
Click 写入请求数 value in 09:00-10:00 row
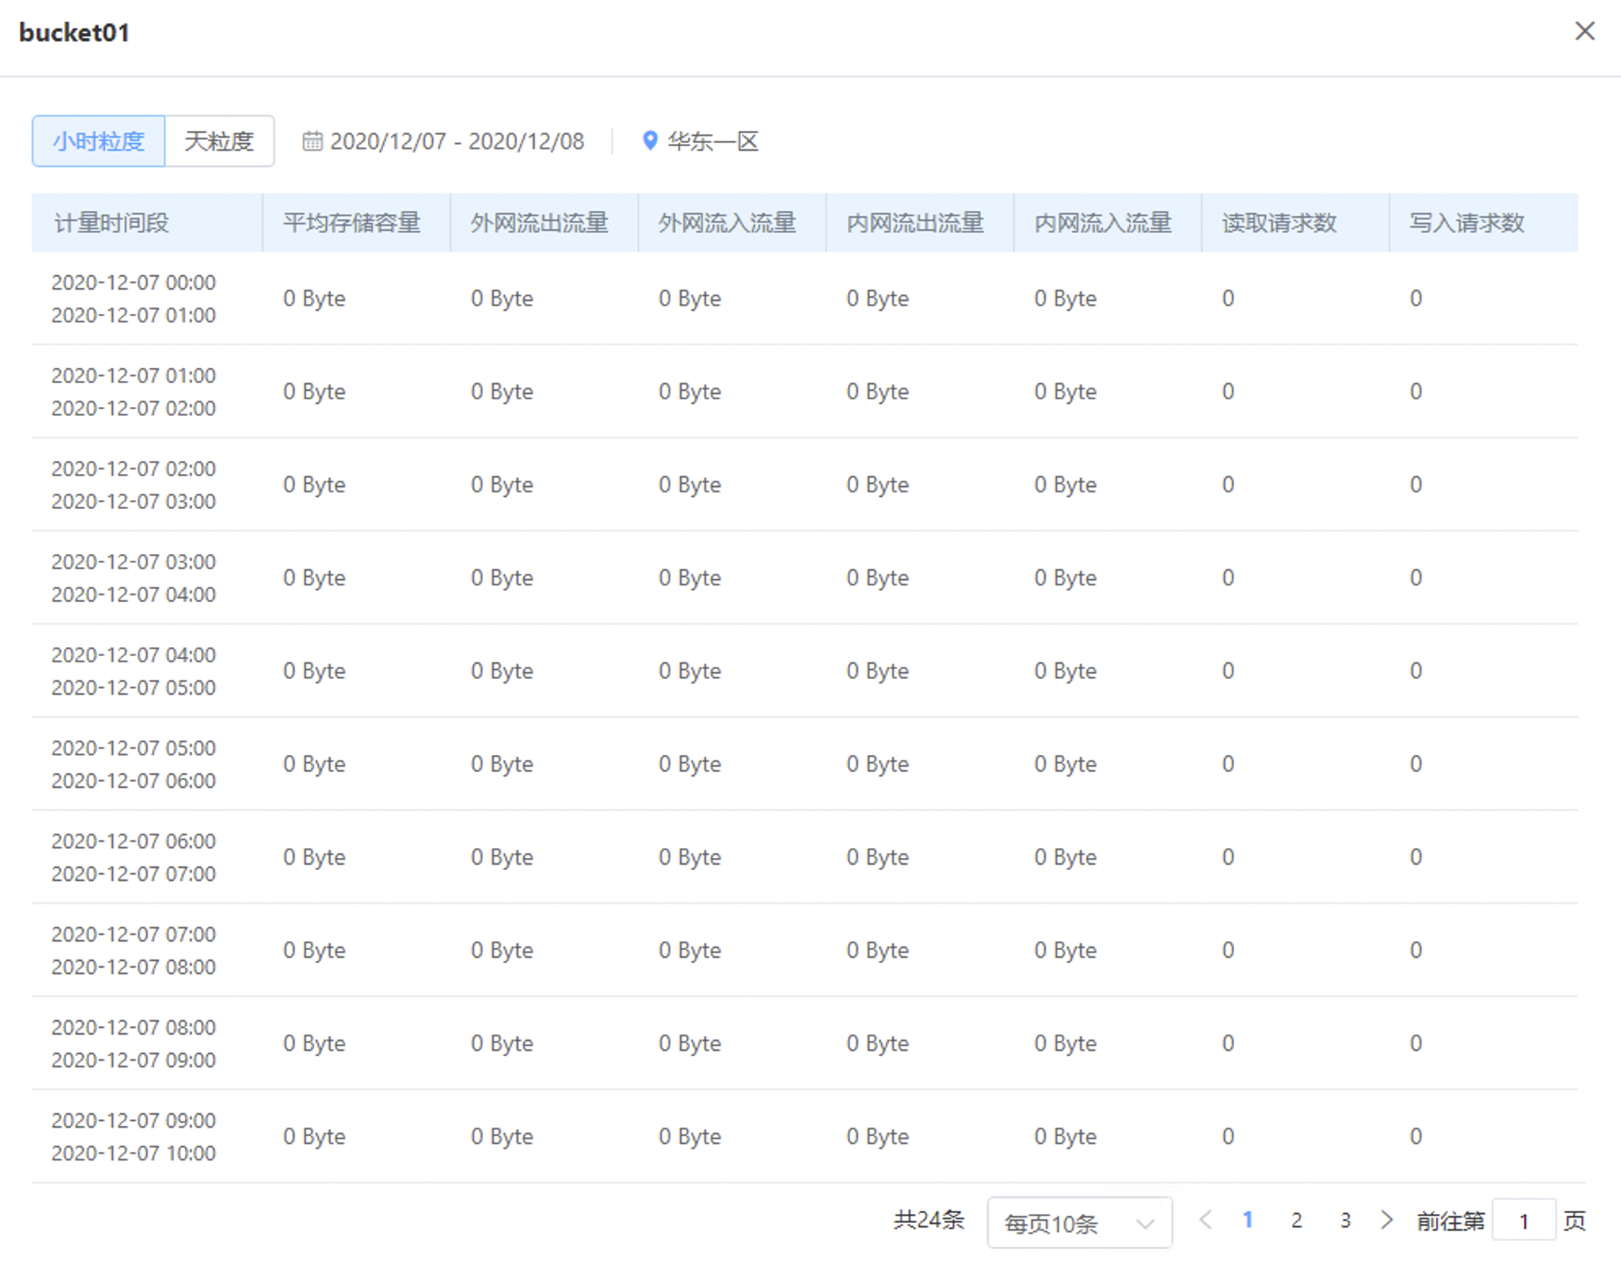click(x=1416, y=1136)
